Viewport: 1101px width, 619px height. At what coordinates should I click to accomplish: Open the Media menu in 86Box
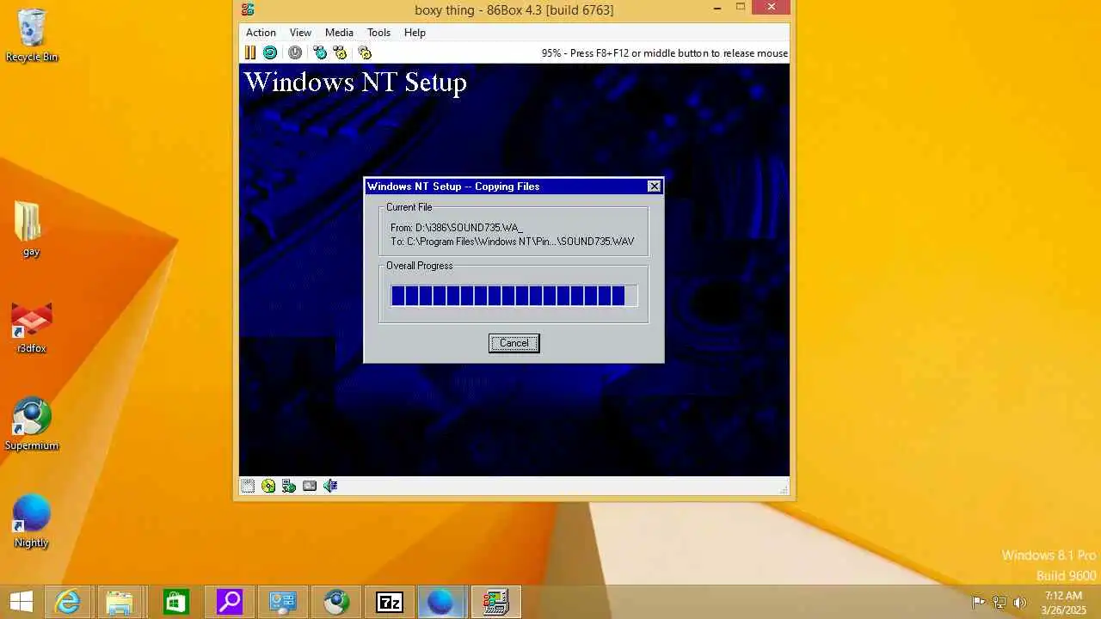pos(339,33)
